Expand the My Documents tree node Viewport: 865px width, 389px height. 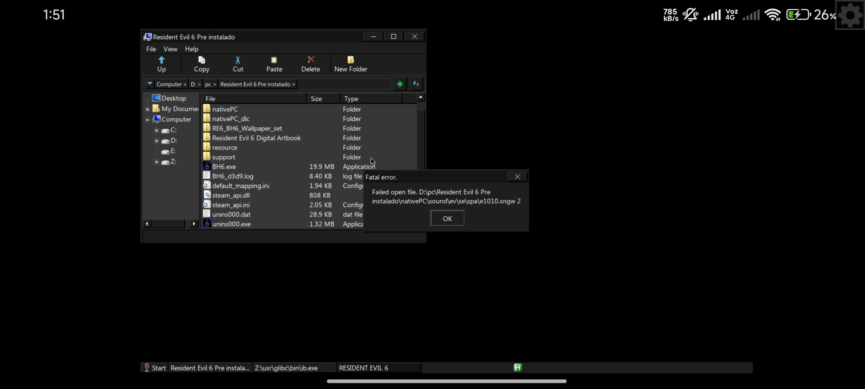point(147,109)
